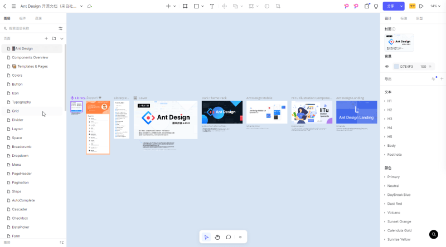Click the yellow badge icon in the top bar

pos(412,6)
